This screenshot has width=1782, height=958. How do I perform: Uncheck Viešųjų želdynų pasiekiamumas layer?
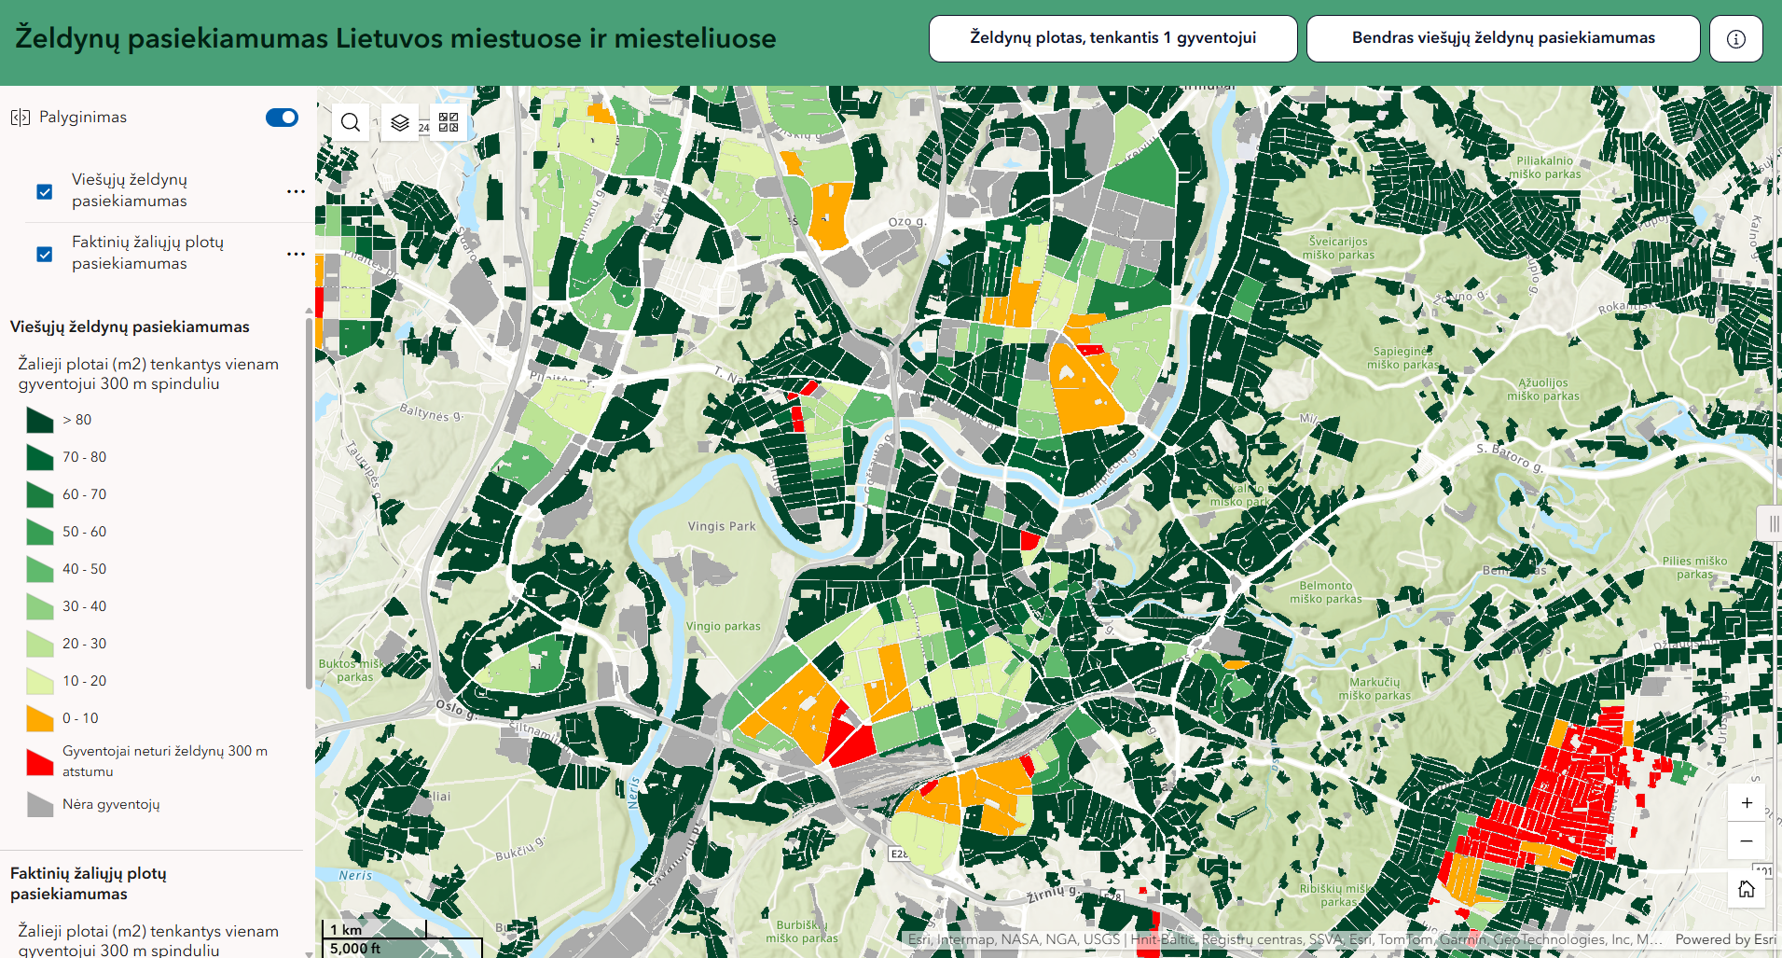pyautogui.click(x=44, y=191)
